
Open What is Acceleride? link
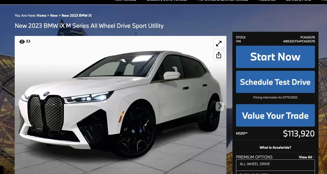point(275,147)
